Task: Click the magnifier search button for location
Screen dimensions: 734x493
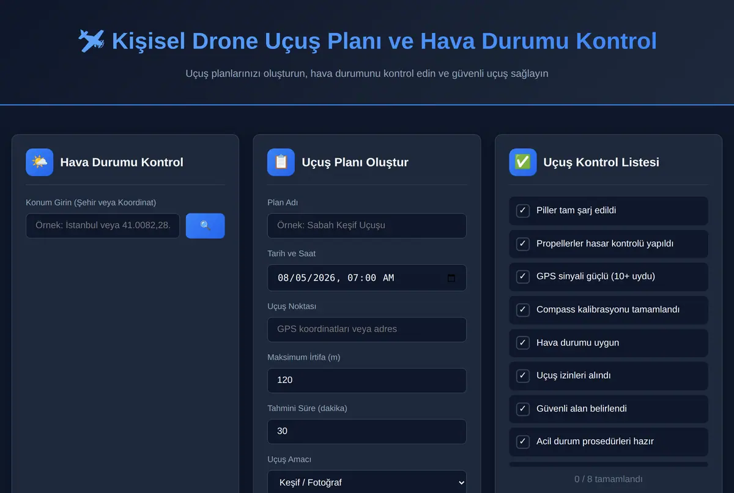Action: pyautogui.click(x=206, y=226)
